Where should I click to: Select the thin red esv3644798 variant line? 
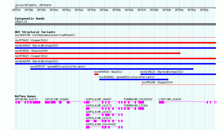pyautogui.click(x=115, y=37)
